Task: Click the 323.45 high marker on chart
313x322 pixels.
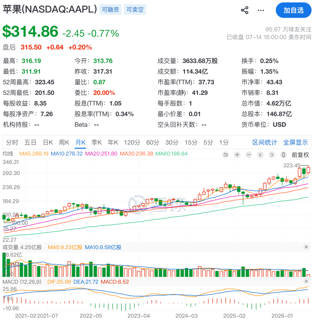Action: 292,165
